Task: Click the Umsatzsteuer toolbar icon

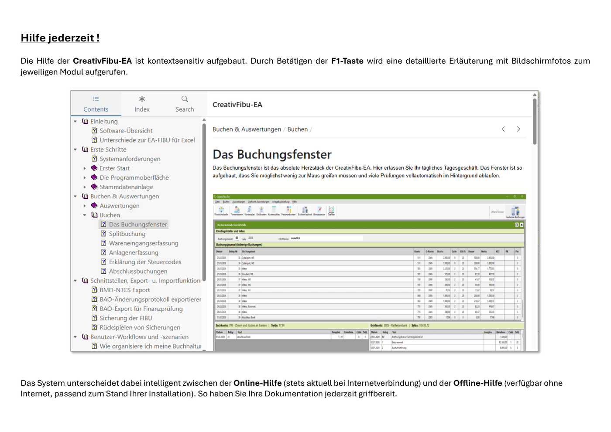Action: 319,211
